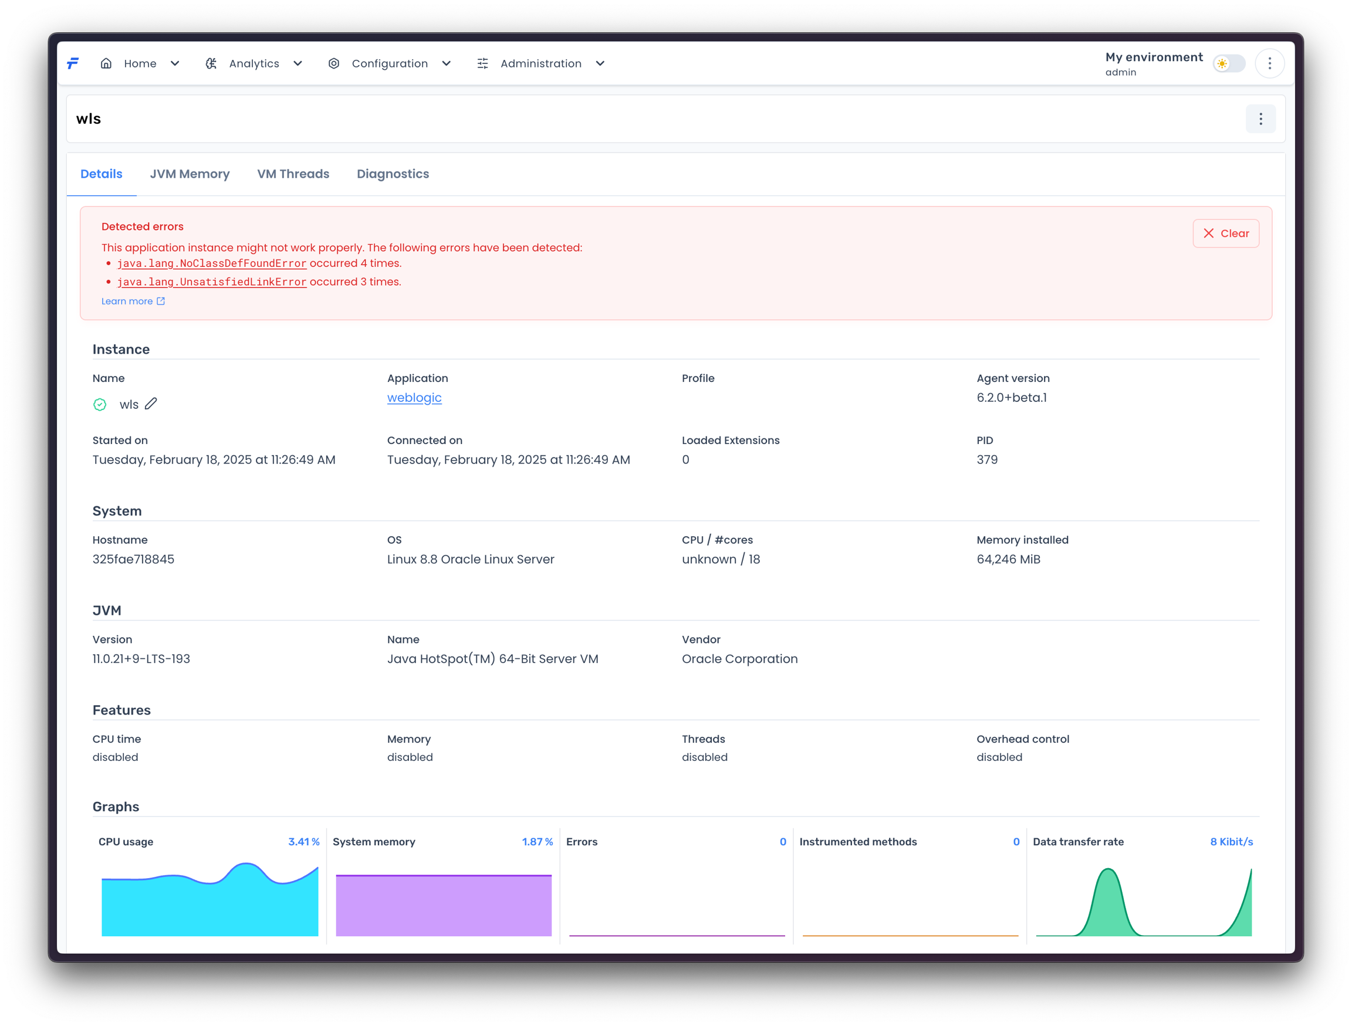Clear the detected errors alert
The height and width of the screenshot is (1026, 1352).
(1225, 233)
